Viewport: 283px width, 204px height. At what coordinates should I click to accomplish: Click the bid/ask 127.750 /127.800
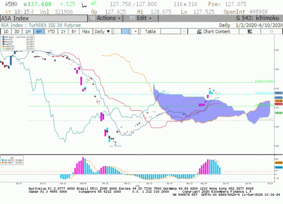(133, 4)
